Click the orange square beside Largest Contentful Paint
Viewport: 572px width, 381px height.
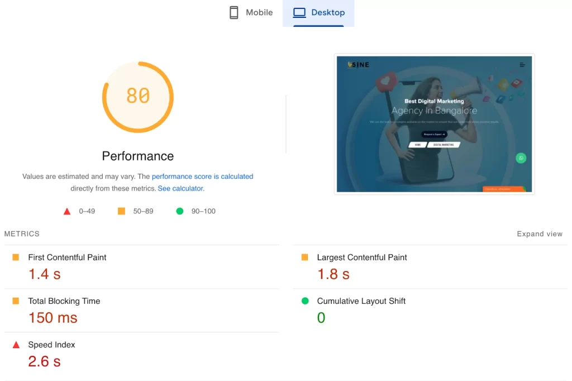(x=304, y=258)
